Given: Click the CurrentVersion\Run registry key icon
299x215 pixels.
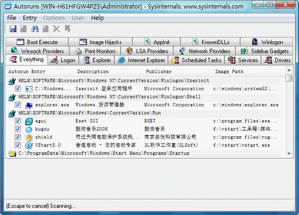Looking at the screenshot, I should (x=12, y=113).
